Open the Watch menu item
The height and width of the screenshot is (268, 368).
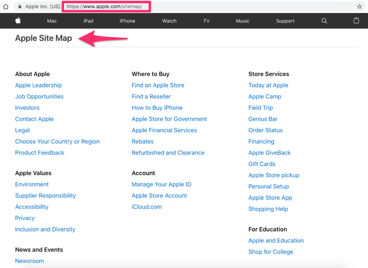(x=169, y=21)
